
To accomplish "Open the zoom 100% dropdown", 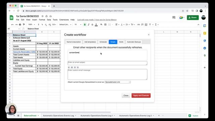I will click(31, 25).
